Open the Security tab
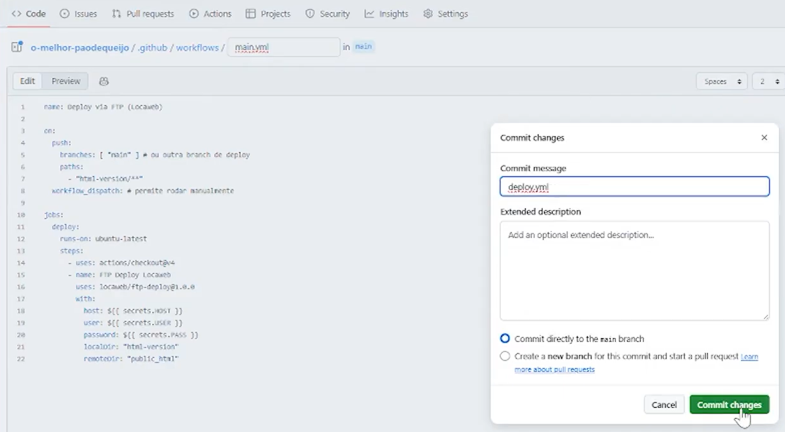Screen dimensions: 785x432 [328, 13]
